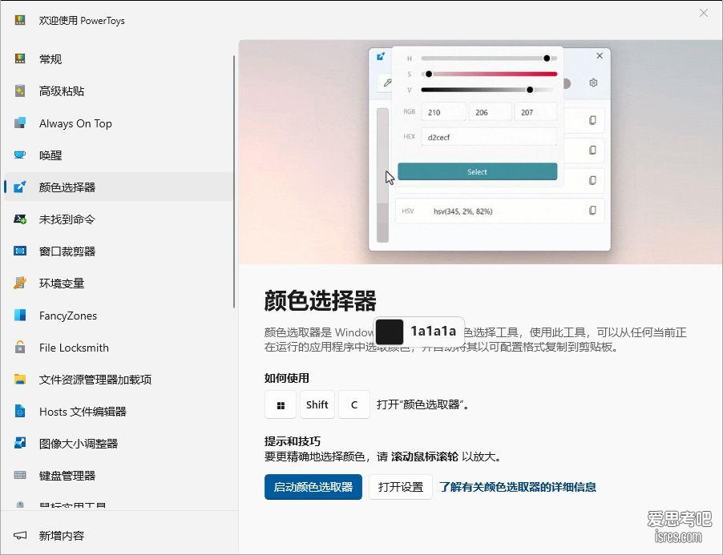Click the 唤醒 Awake coffee cup icon
Viewport: 723px width, 555px height.
(x=20, y=155)
